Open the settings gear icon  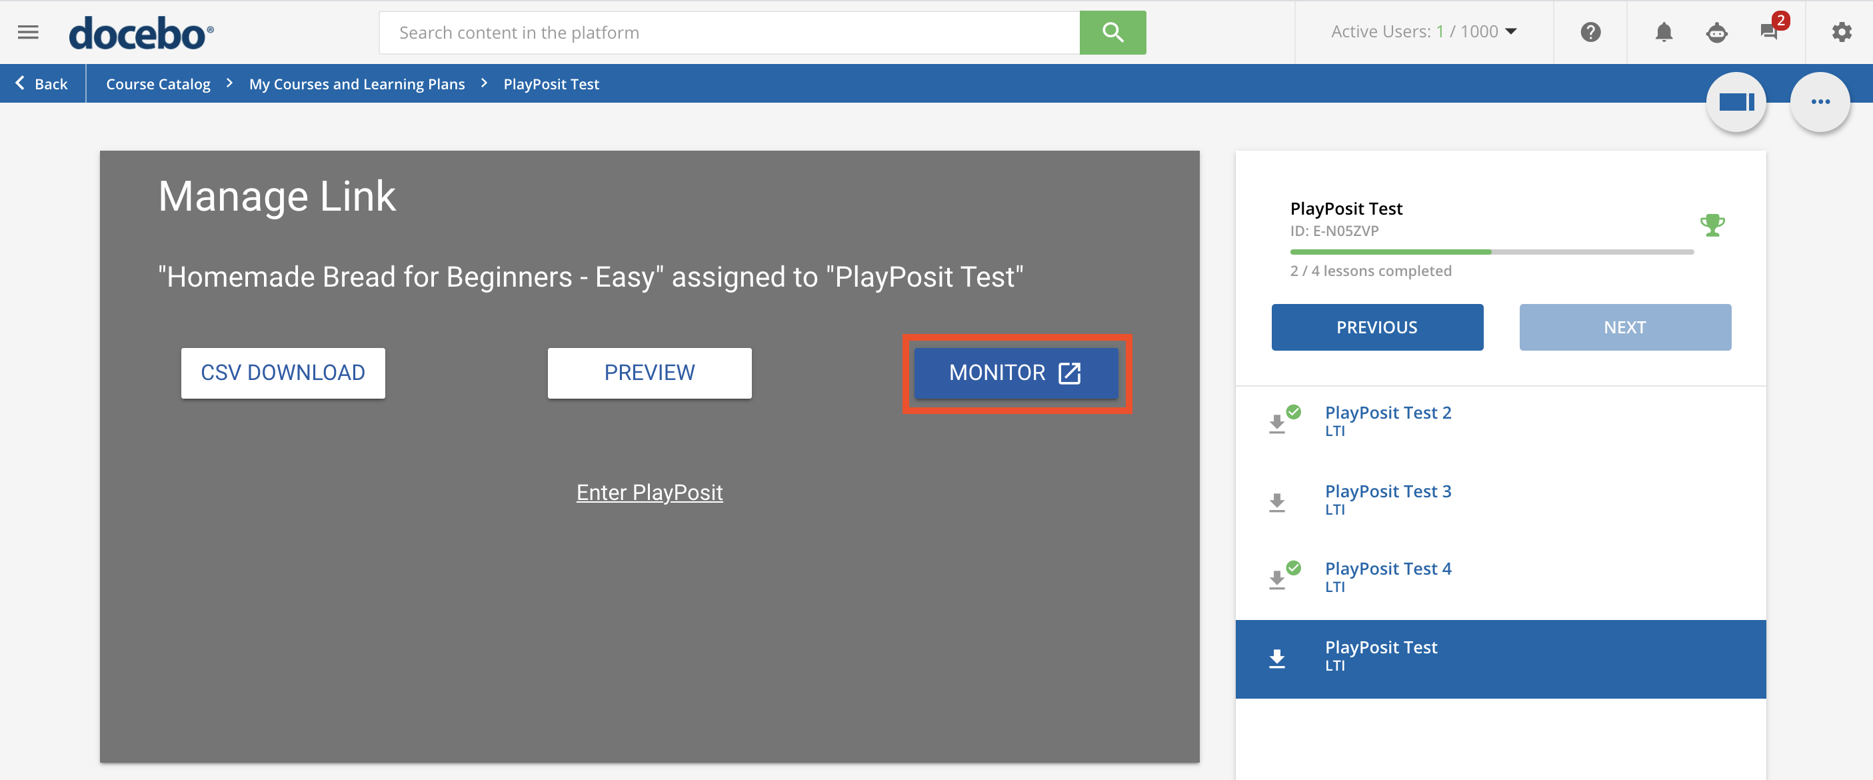pos(1841,32)
